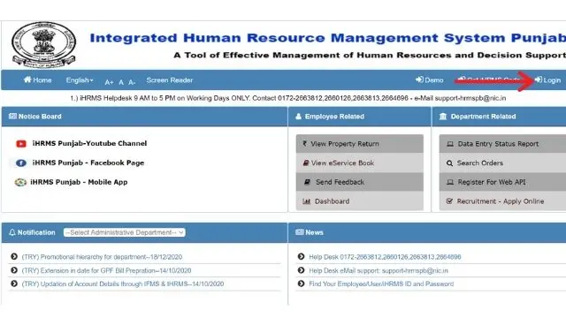
Task: Click the Login icon
Action: [539, 79]
